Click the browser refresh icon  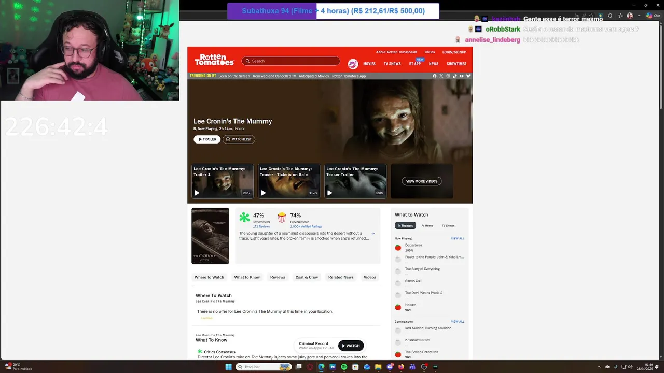pyautogui.click(x=610, y=16)
